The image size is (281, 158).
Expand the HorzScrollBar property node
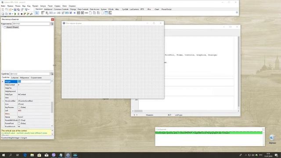click(3, 101)
